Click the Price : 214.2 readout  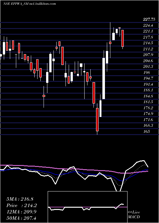tap(22, 205)
